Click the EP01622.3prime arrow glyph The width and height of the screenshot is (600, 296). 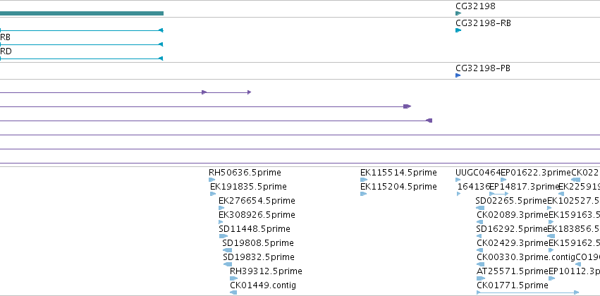[503, 180]
